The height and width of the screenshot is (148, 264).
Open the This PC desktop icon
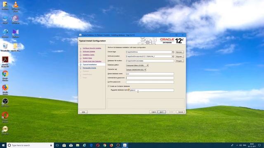pyautogui.click(x=5, y=20)
